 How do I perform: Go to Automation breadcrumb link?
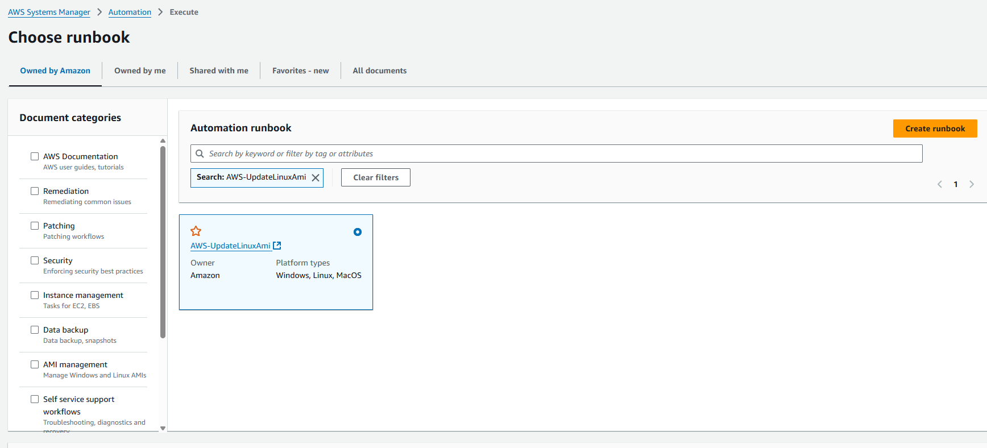(x=130, y=12)
